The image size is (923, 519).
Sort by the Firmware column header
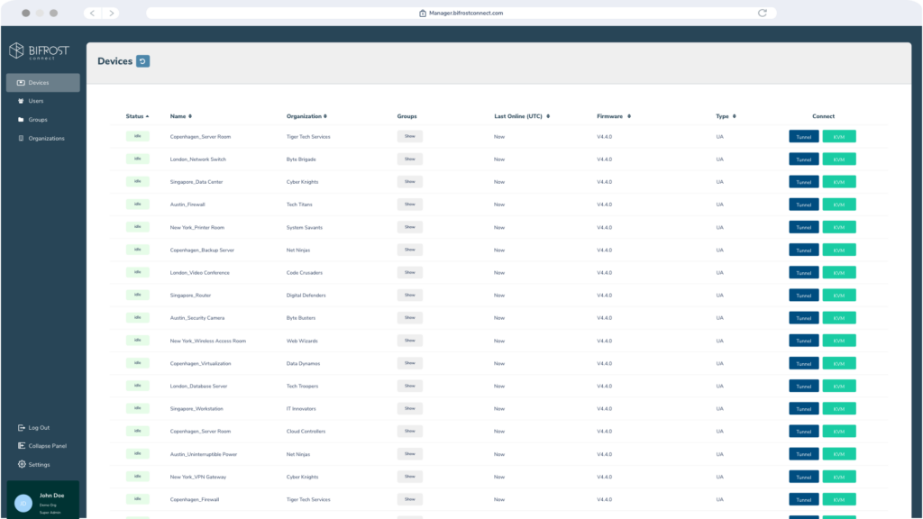point(613,116)
